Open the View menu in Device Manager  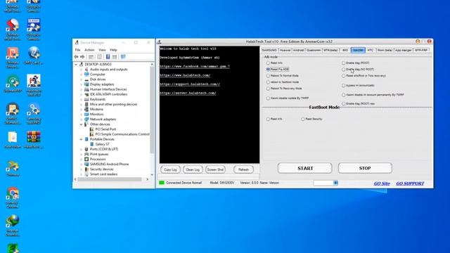tap(102, 50)
